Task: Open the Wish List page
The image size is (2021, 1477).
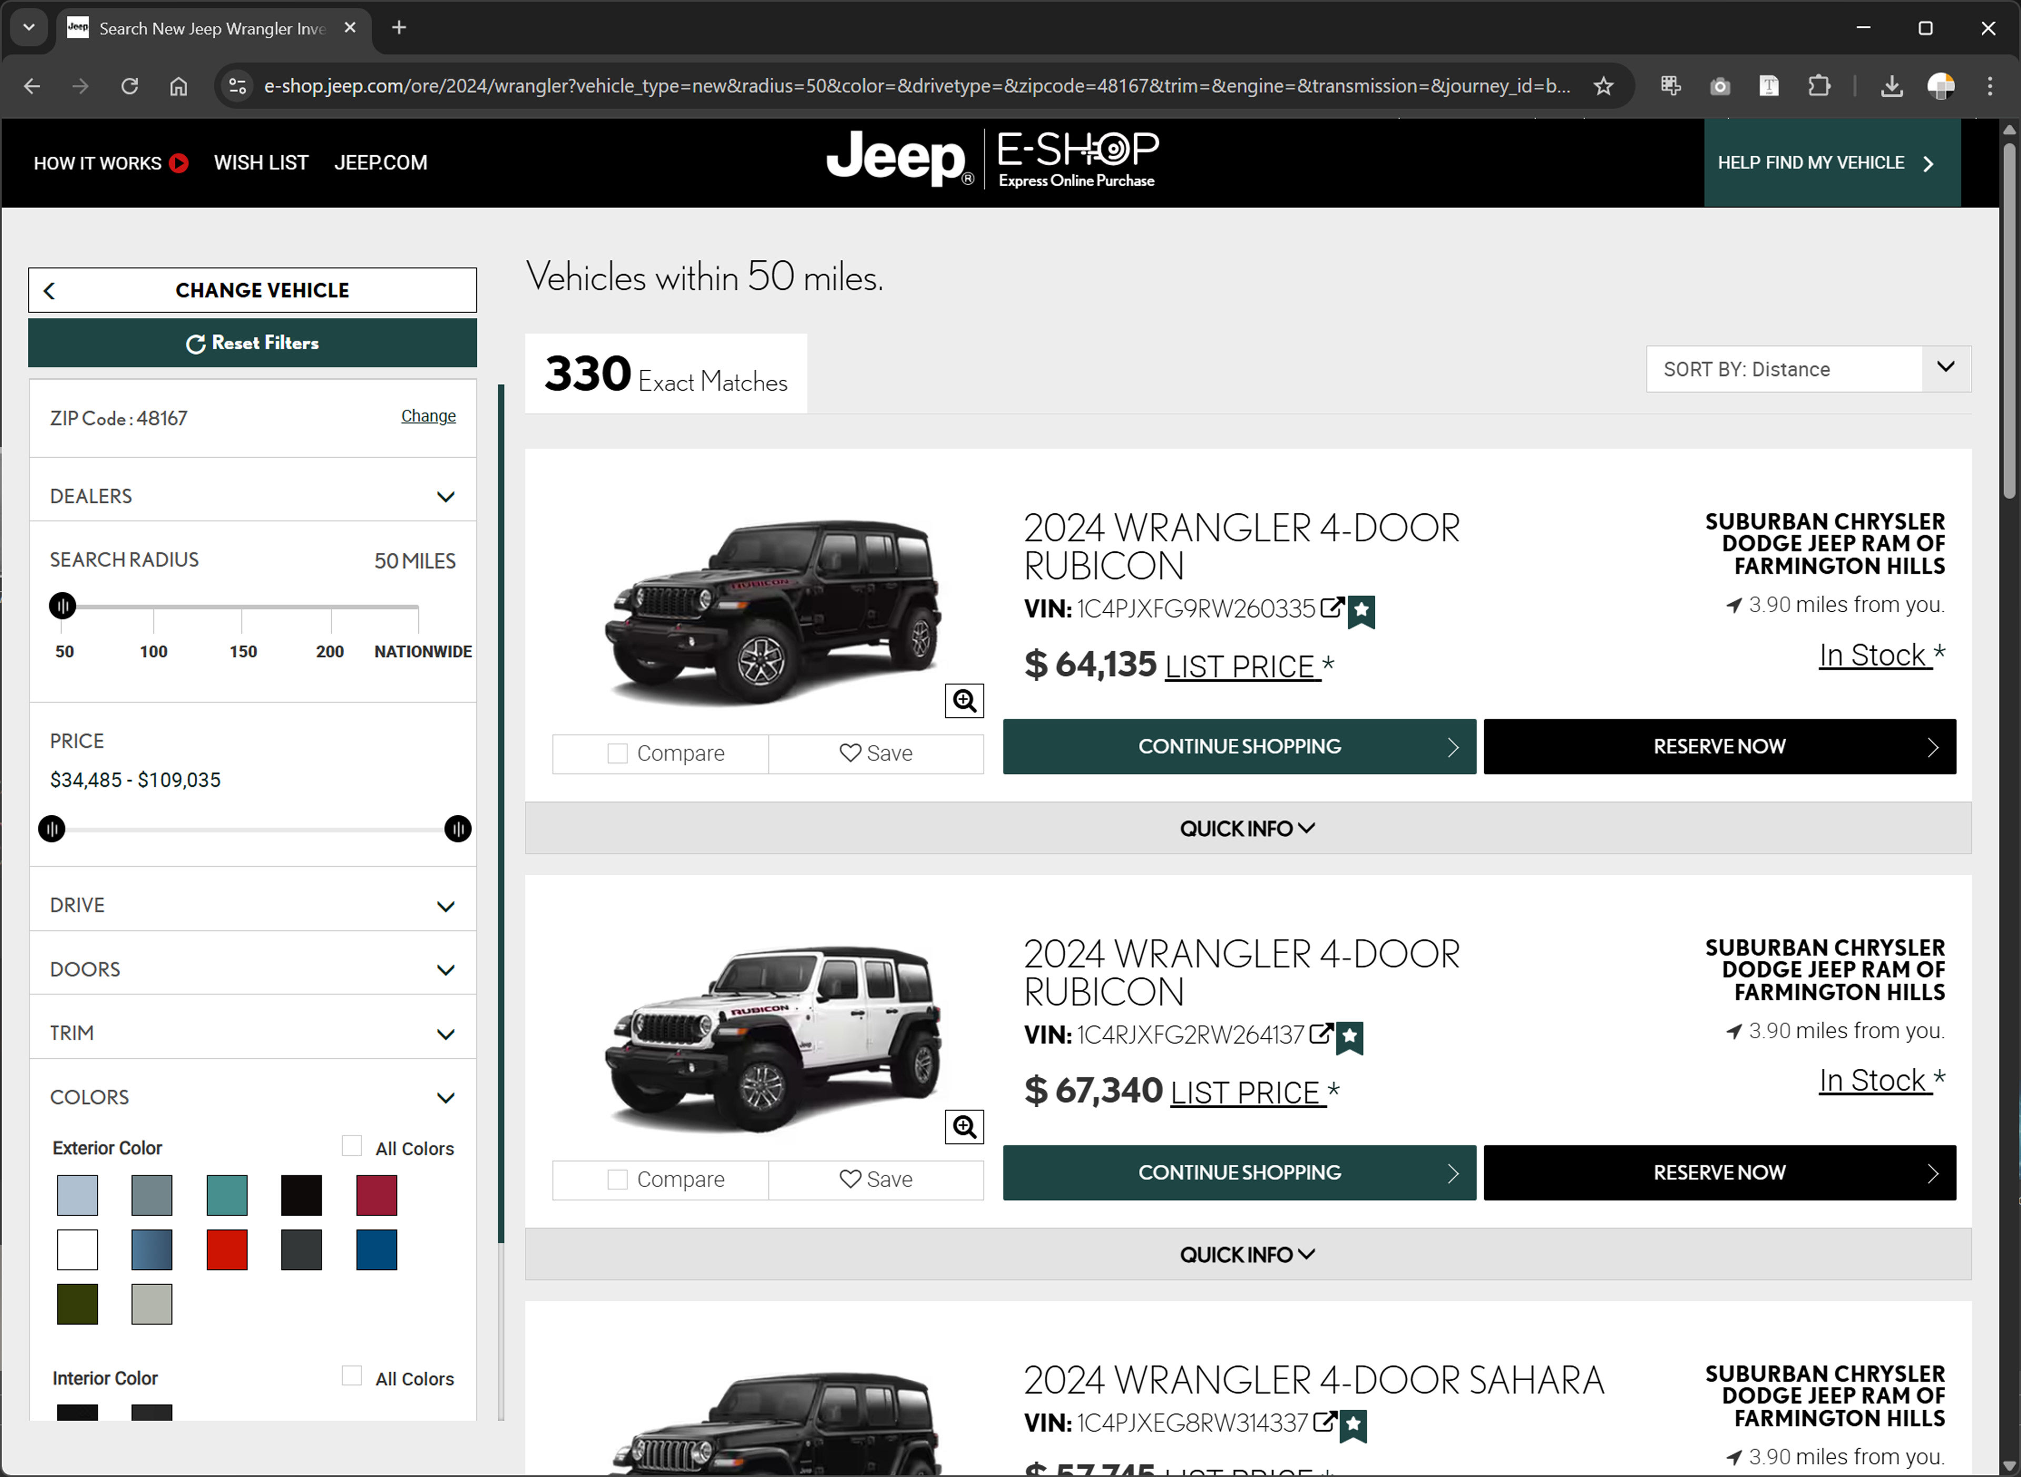Action: 261,163
